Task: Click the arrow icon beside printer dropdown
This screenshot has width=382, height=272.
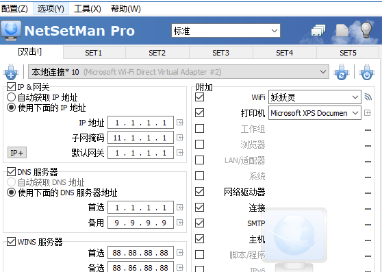Action: (x=368, y=113)
